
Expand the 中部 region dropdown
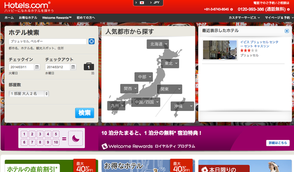pos(144,77)
